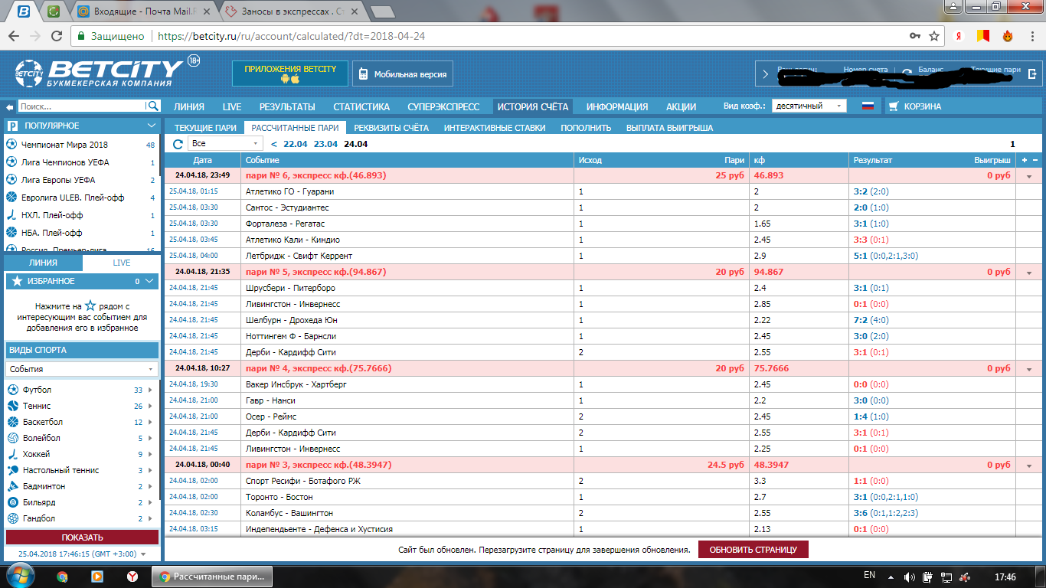Click the search magnifier icon in sidebar

[x=153, y=106]
